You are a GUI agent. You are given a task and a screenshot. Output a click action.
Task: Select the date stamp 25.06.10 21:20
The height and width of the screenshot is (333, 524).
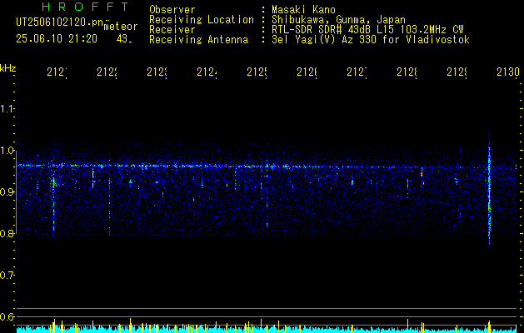(x=57, y=39)
